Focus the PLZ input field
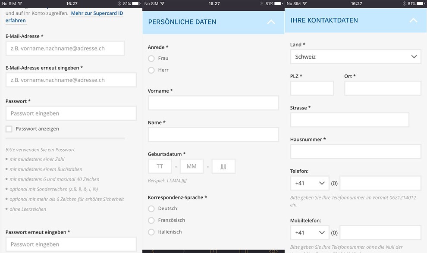Viewport: 427px width, 253px height. (x=312, y=88)
